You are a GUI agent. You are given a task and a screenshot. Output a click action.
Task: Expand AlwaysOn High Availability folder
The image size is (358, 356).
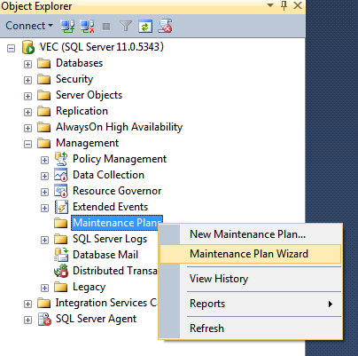pos(27,128)
